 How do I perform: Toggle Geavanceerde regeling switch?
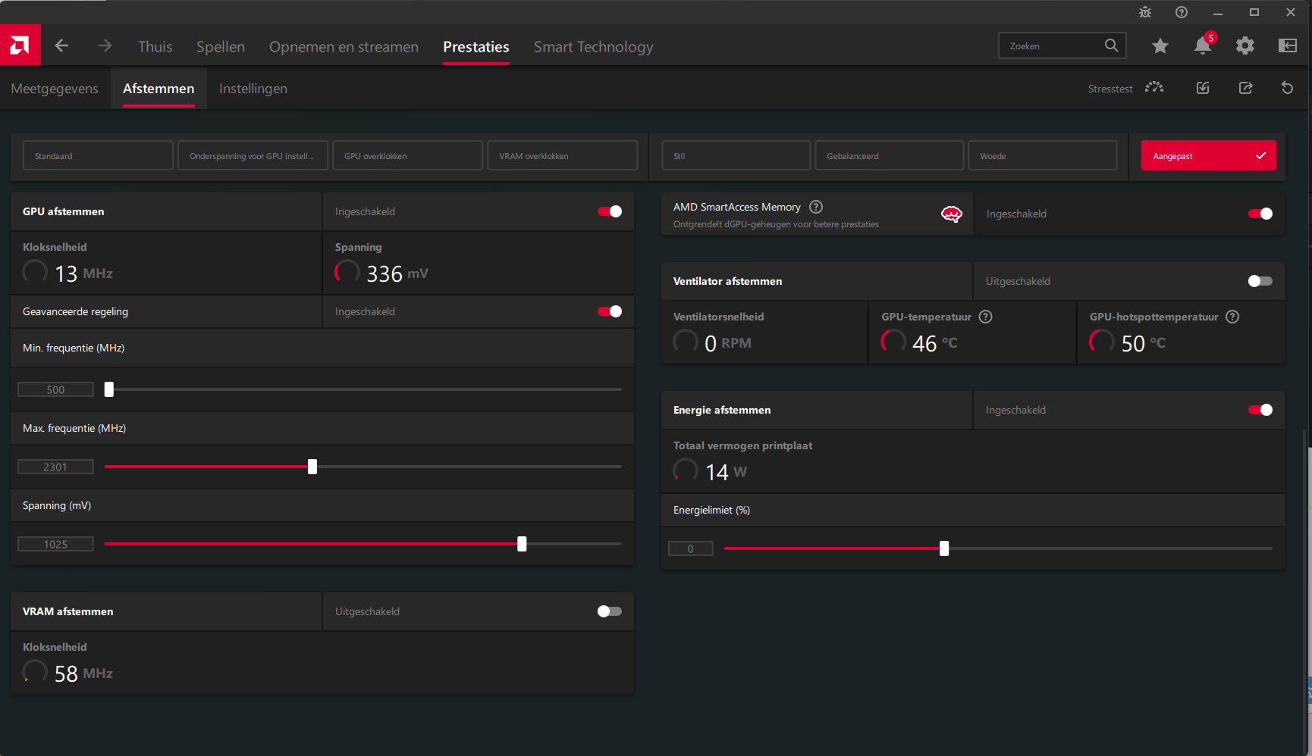coord(610,311)
